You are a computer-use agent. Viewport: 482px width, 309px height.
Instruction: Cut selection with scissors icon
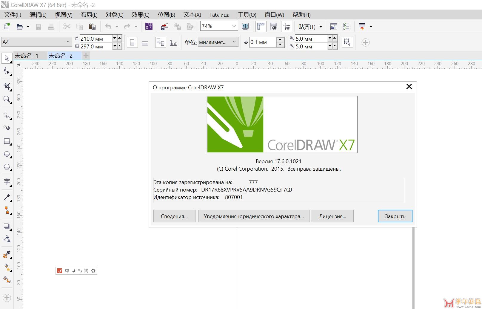point(67,27)
